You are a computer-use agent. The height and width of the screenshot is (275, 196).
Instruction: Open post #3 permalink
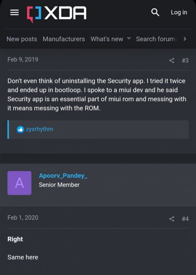tap(185, 60)
